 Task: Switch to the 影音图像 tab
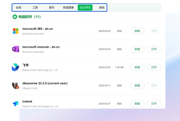pos(68,7)
